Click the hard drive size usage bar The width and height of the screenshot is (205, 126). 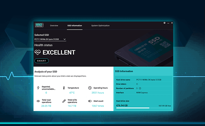tap(143, 108)
